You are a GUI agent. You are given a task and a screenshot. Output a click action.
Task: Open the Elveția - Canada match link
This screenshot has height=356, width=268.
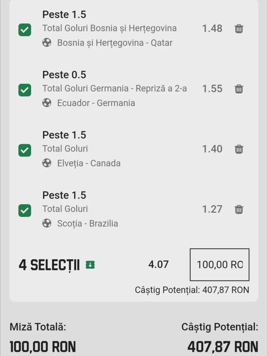point(89,163)
